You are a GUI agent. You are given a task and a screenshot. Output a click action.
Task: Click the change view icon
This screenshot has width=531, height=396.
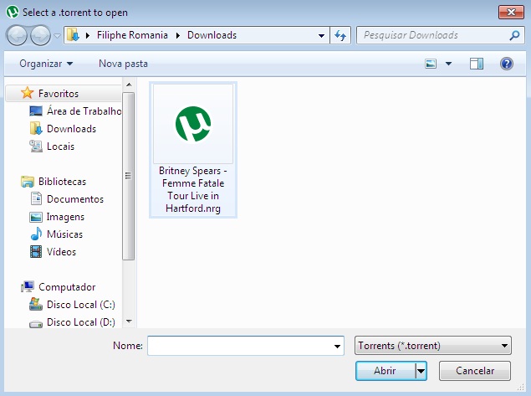(431, 64)
